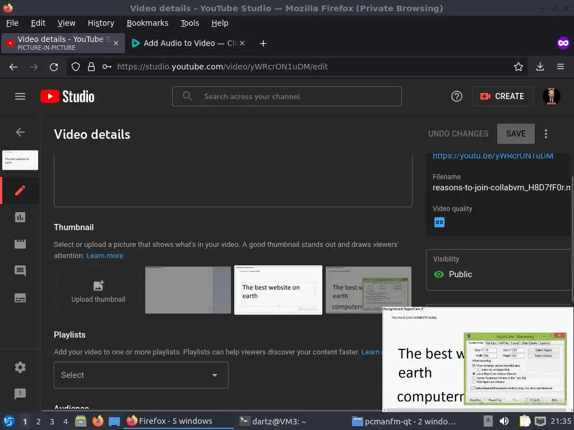
Task: Open the Edit menu
Action: (x=38, y=23)
